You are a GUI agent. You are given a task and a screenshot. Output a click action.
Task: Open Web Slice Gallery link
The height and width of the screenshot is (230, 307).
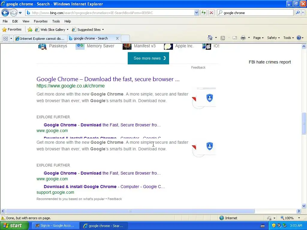[50, 30]
